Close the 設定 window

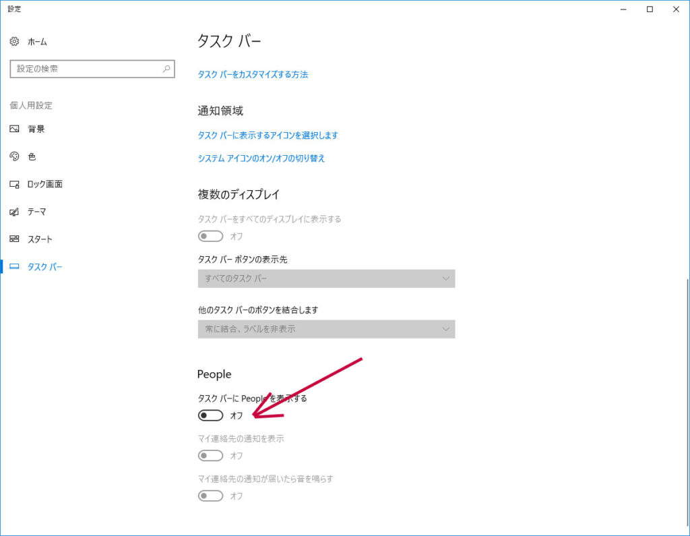676,9
